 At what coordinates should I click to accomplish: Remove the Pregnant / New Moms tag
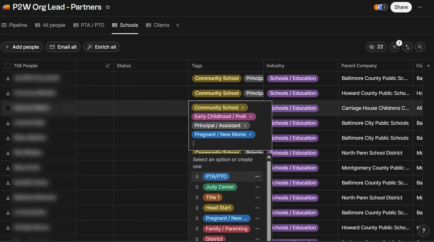[250, 134]
